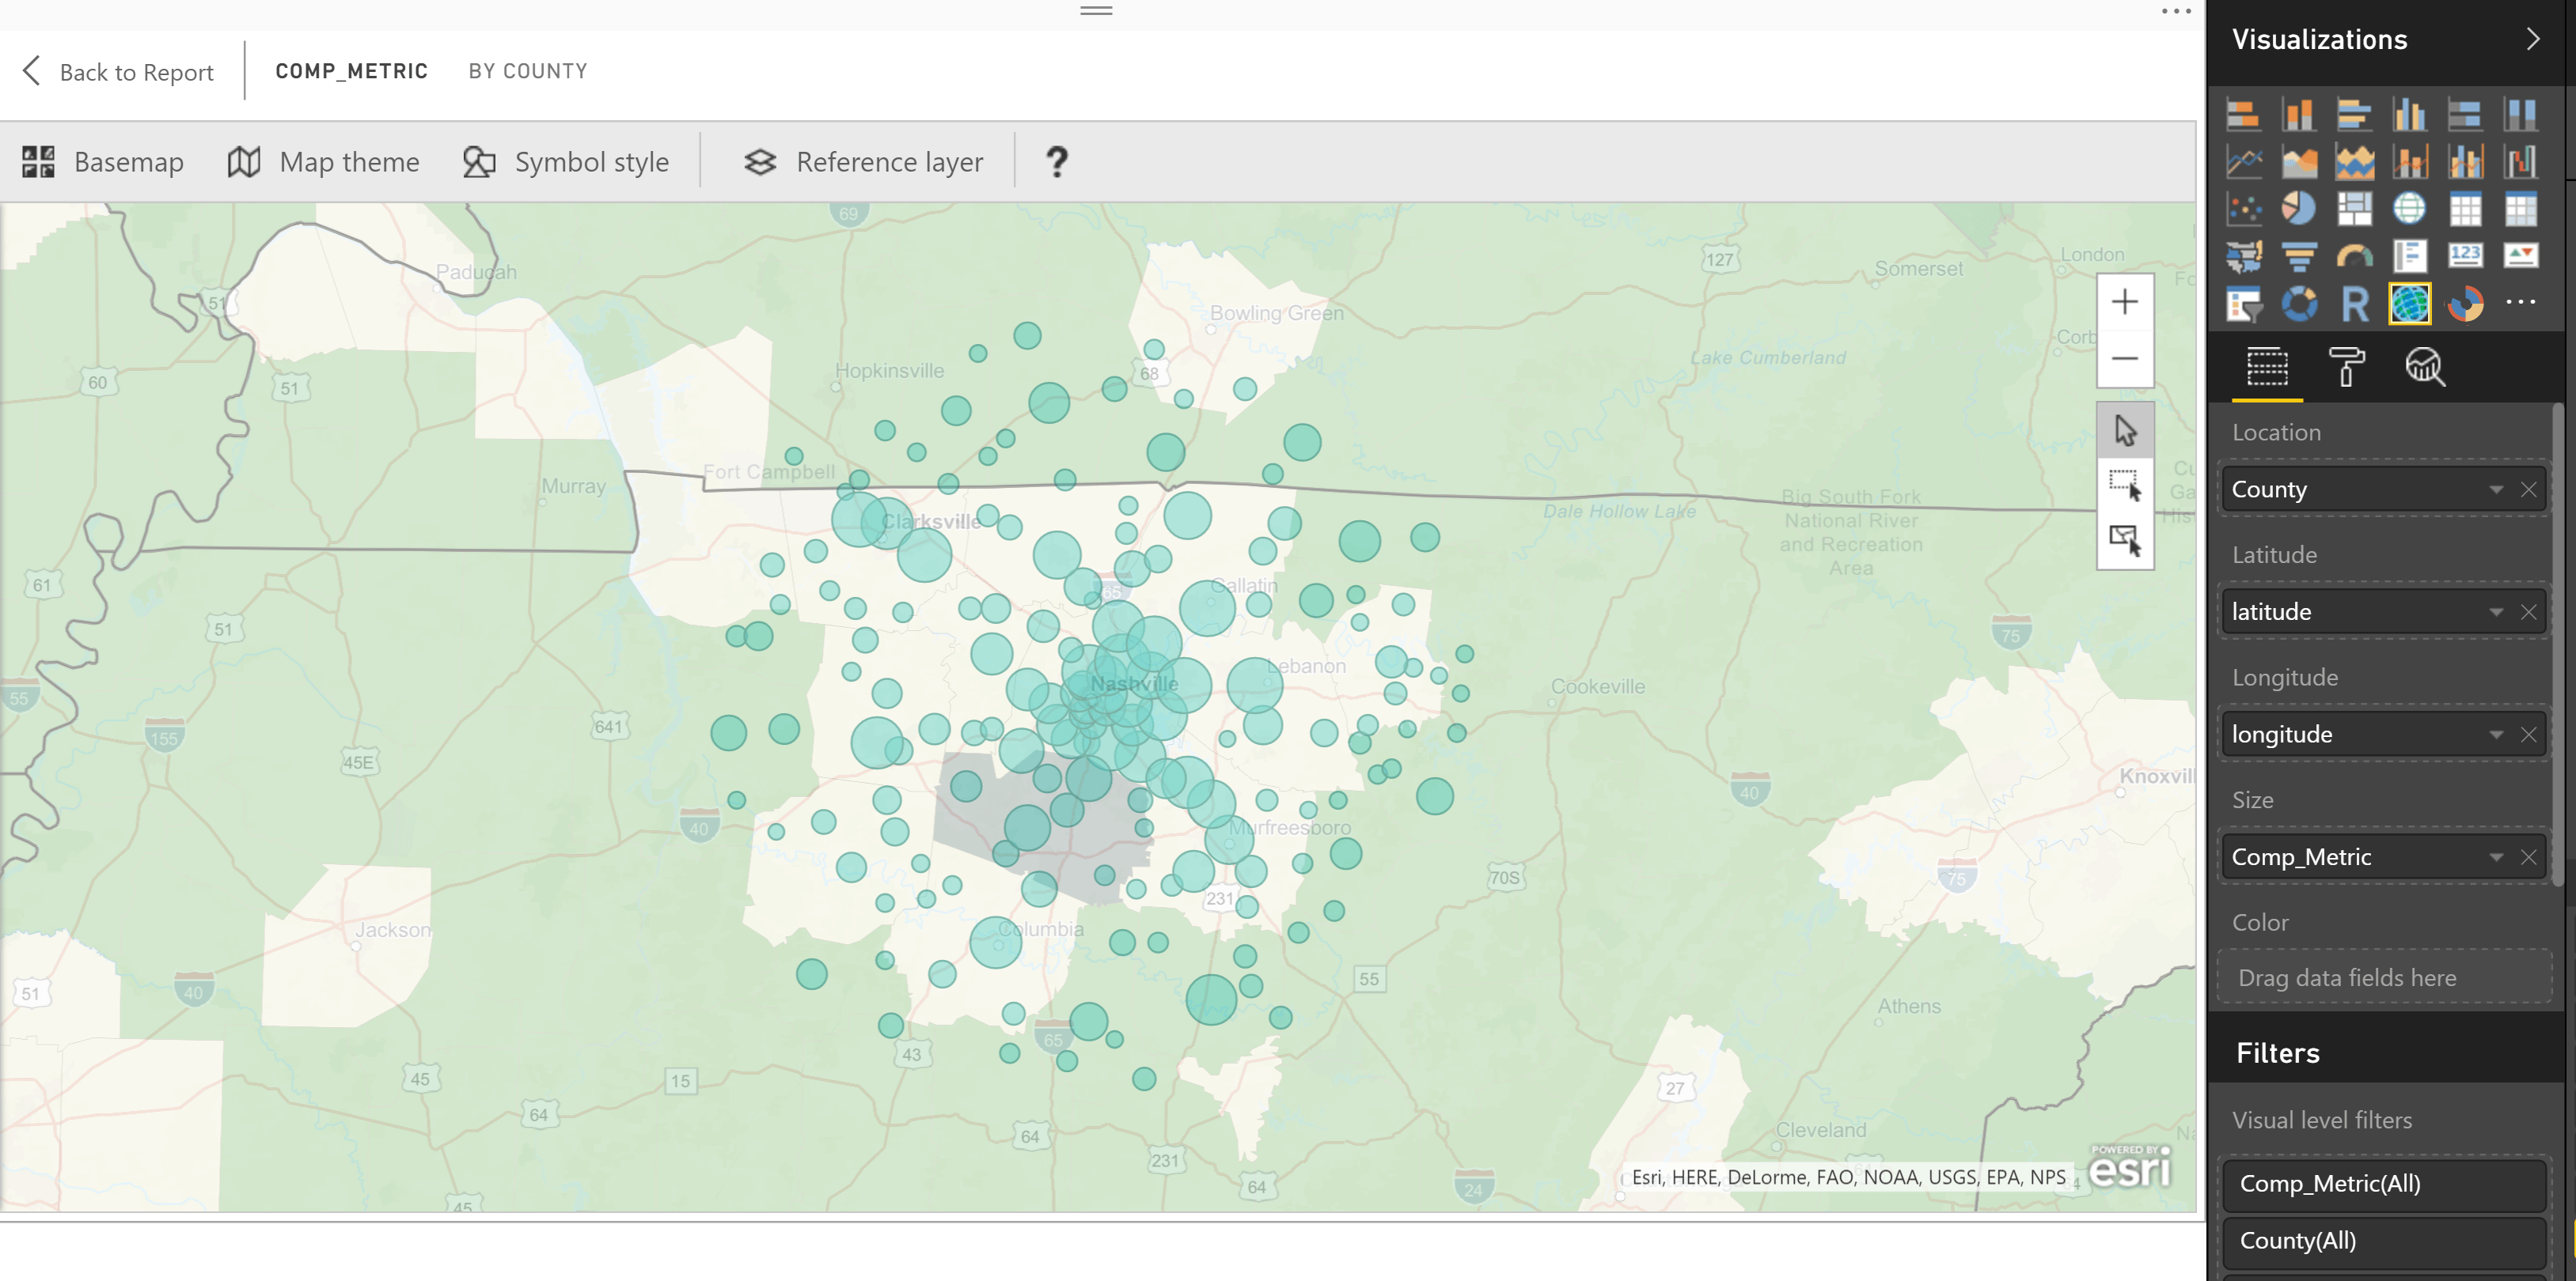Viewport: 2576px width, 1281px height.
Task: Choose the gauge visualization icon
Action: pyautogui.click(x=2354, y=257)
